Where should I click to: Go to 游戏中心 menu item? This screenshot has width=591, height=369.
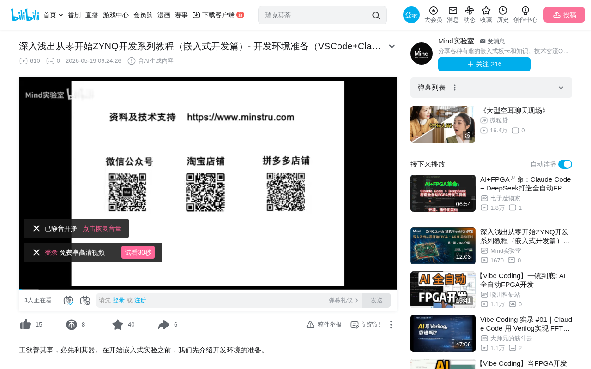tap(116, 15)
